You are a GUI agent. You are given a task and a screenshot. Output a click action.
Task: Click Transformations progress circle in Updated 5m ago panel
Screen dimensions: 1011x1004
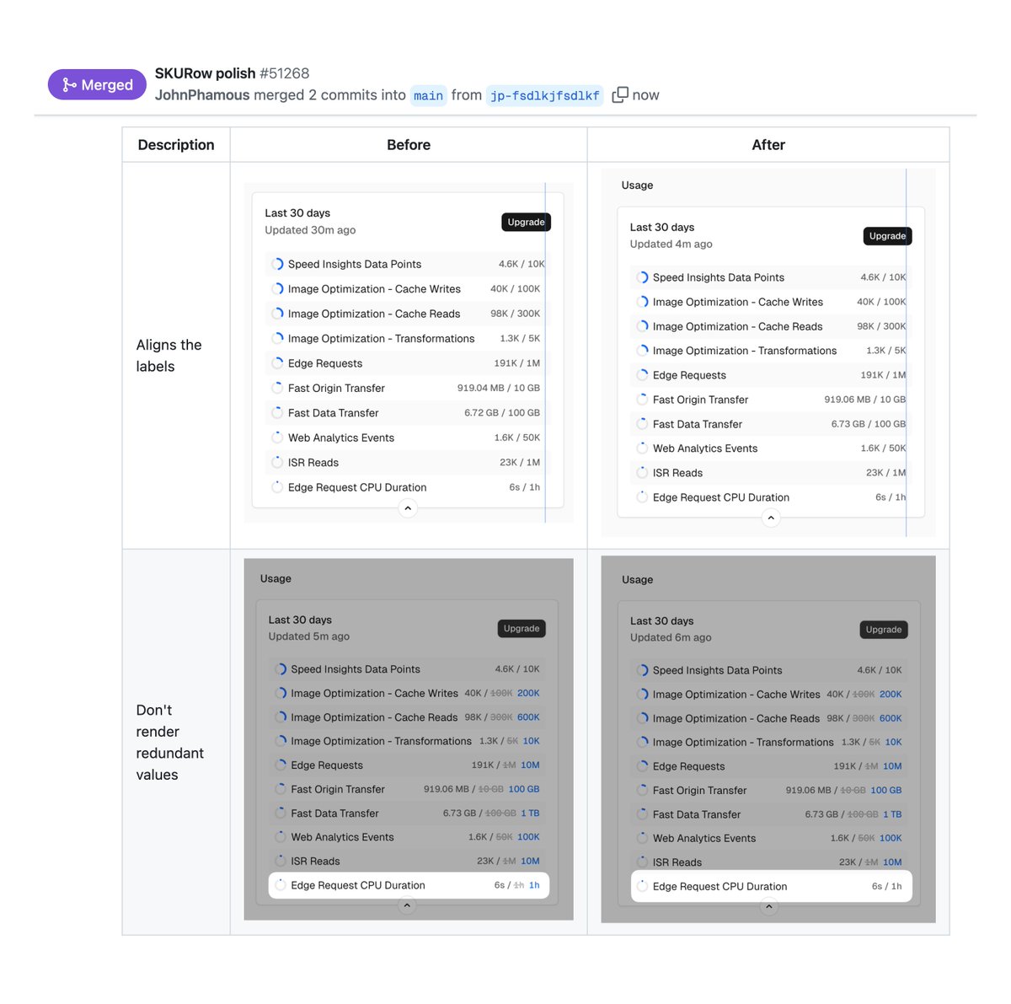[x=281, y=741]
